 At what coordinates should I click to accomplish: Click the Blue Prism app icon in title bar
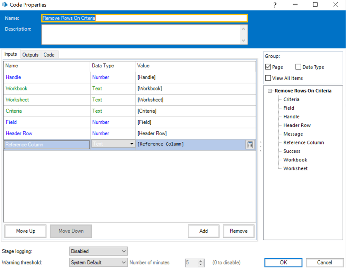[5, 5]
